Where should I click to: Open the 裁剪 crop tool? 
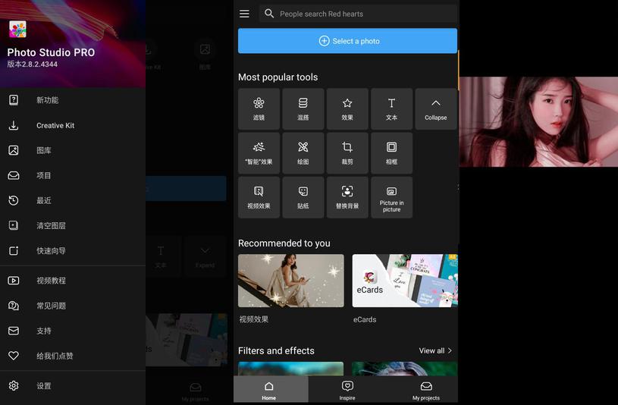(347, 152)
